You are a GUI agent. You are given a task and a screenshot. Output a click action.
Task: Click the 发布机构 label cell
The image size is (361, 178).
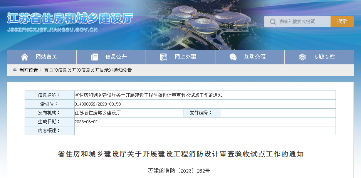50,113
